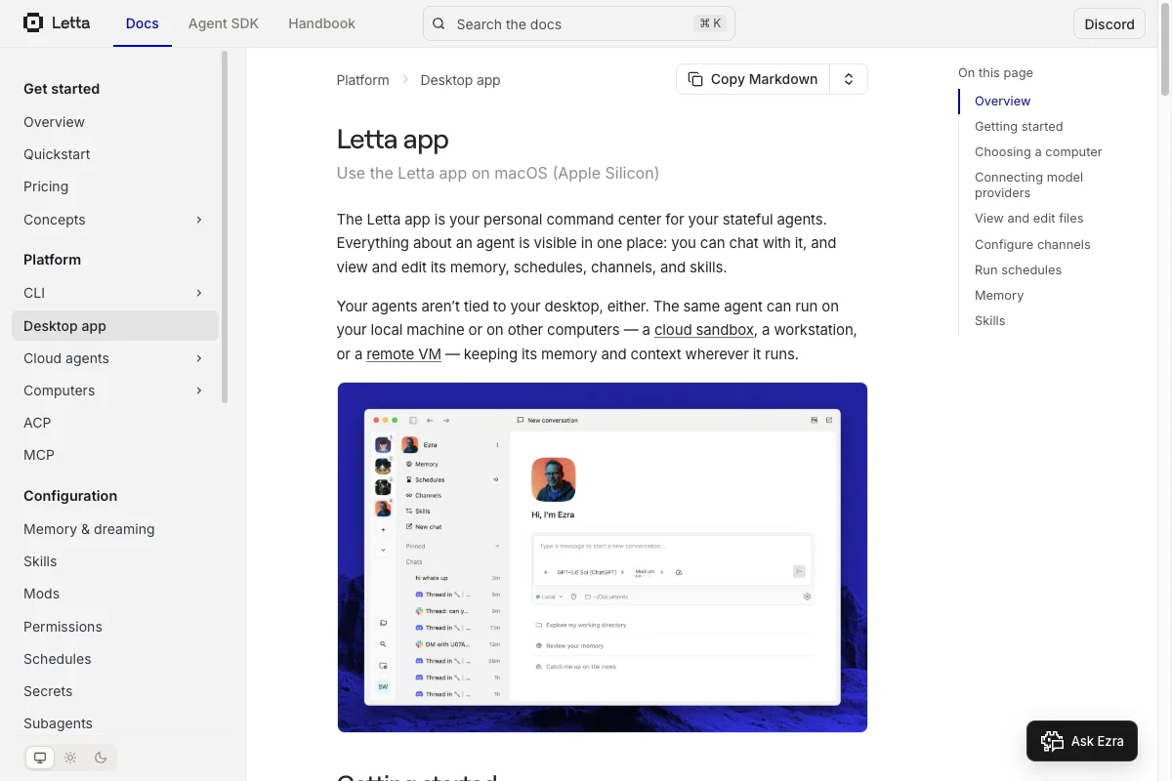Image resolution: width=1172 pixels, height=781 pixels.
Task: Click the Platform breadcrumb
Action: point(363,80)
